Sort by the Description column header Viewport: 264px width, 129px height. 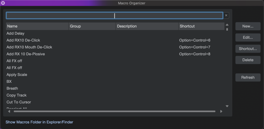(x=147, y=26)
